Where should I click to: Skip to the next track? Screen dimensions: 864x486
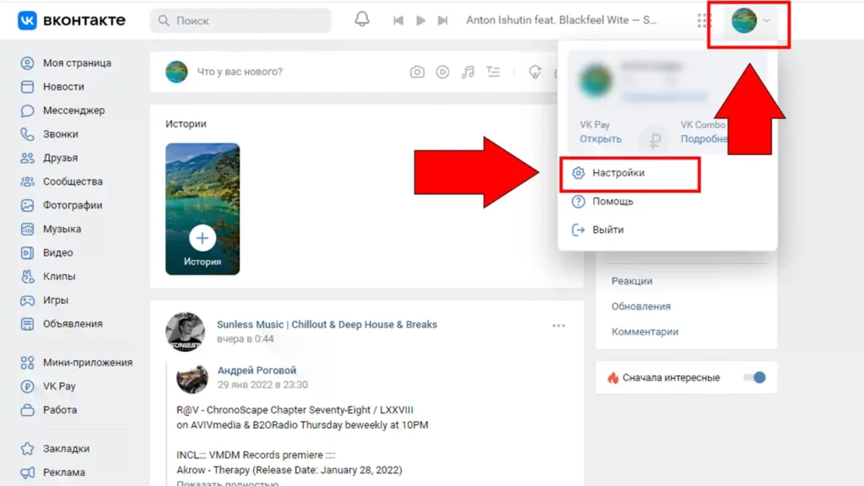click(x=443, y=20)
